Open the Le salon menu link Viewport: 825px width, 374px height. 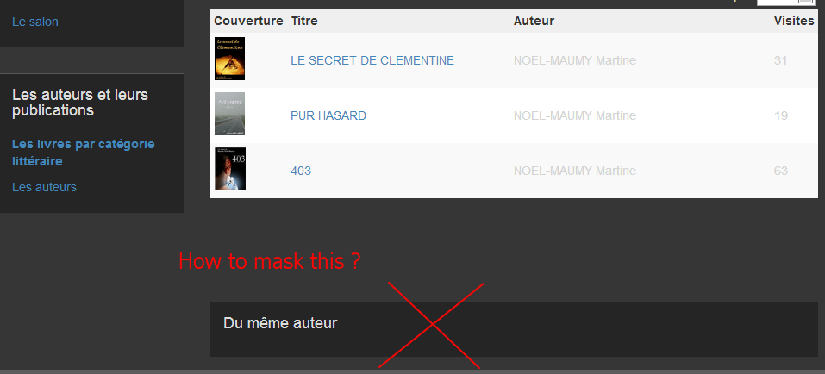35,22
